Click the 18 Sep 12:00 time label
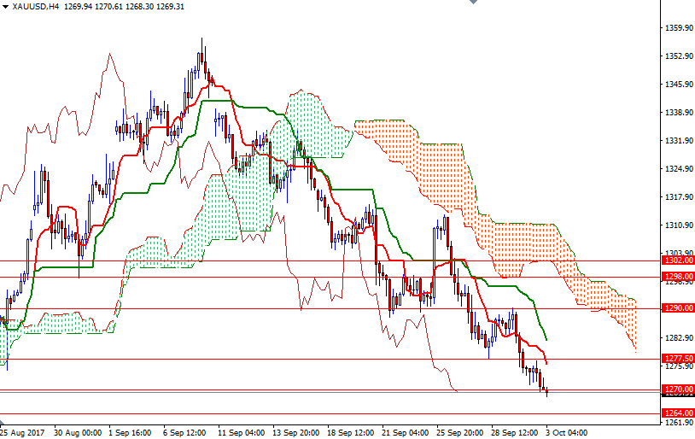 pos(351,433)
